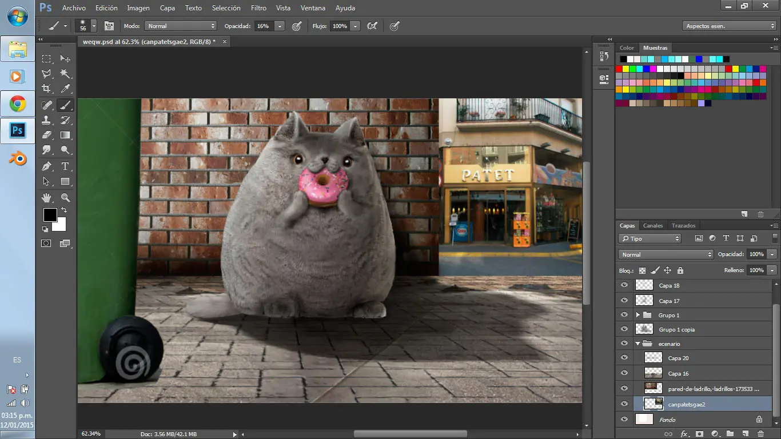The width and height of the screenshot is (781, 439).
Task: Hide the Capa 18 layer
Action: coord(624,285)
